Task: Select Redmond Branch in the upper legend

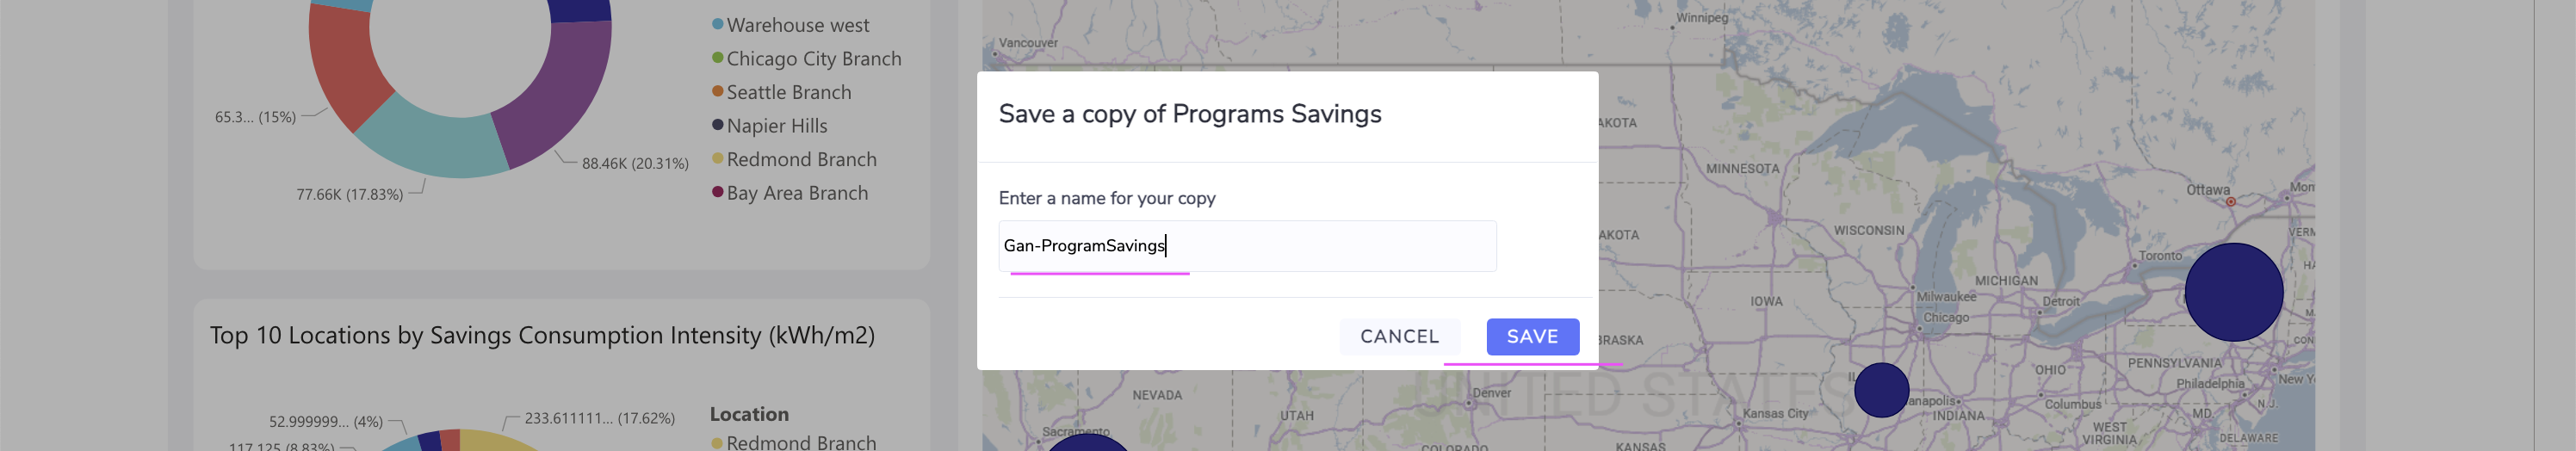Action: point(801,159)
